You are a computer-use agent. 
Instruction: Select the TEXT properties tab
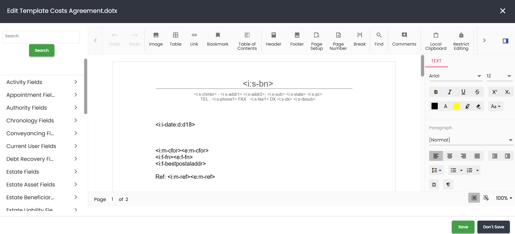(x=436, y=61)
